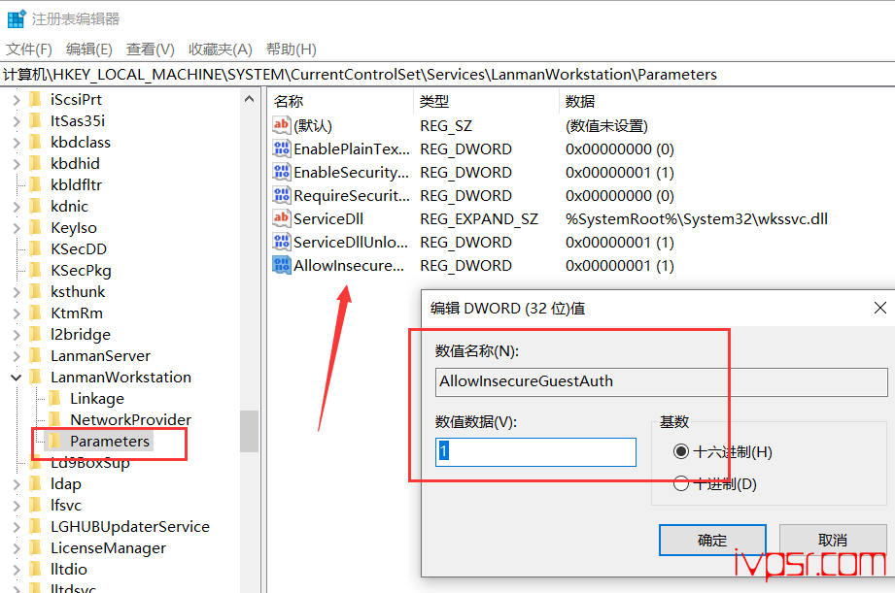
Task: Select the 十六进制 hexadecimal radio button
Action: 680,452
